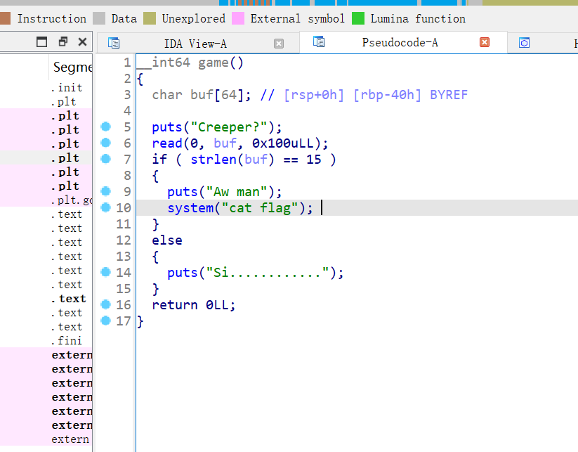Click the Unexplored legend color swatch
The image size is (578, 452).
pos(150,18)
